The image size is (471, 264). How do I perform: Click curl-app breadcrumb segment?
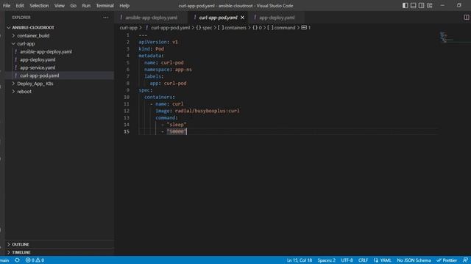[x=128, y=28]
